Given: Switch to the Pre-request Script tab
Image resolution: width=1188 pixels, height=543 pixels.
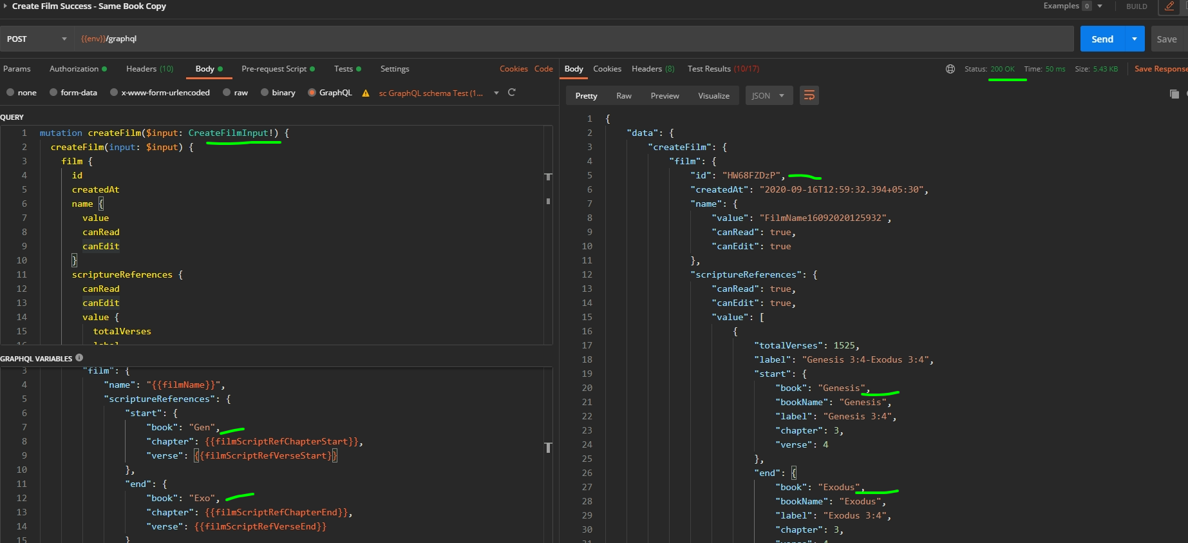Looking at the screenshot, I should pyautogui.click(x=274, y=69).
